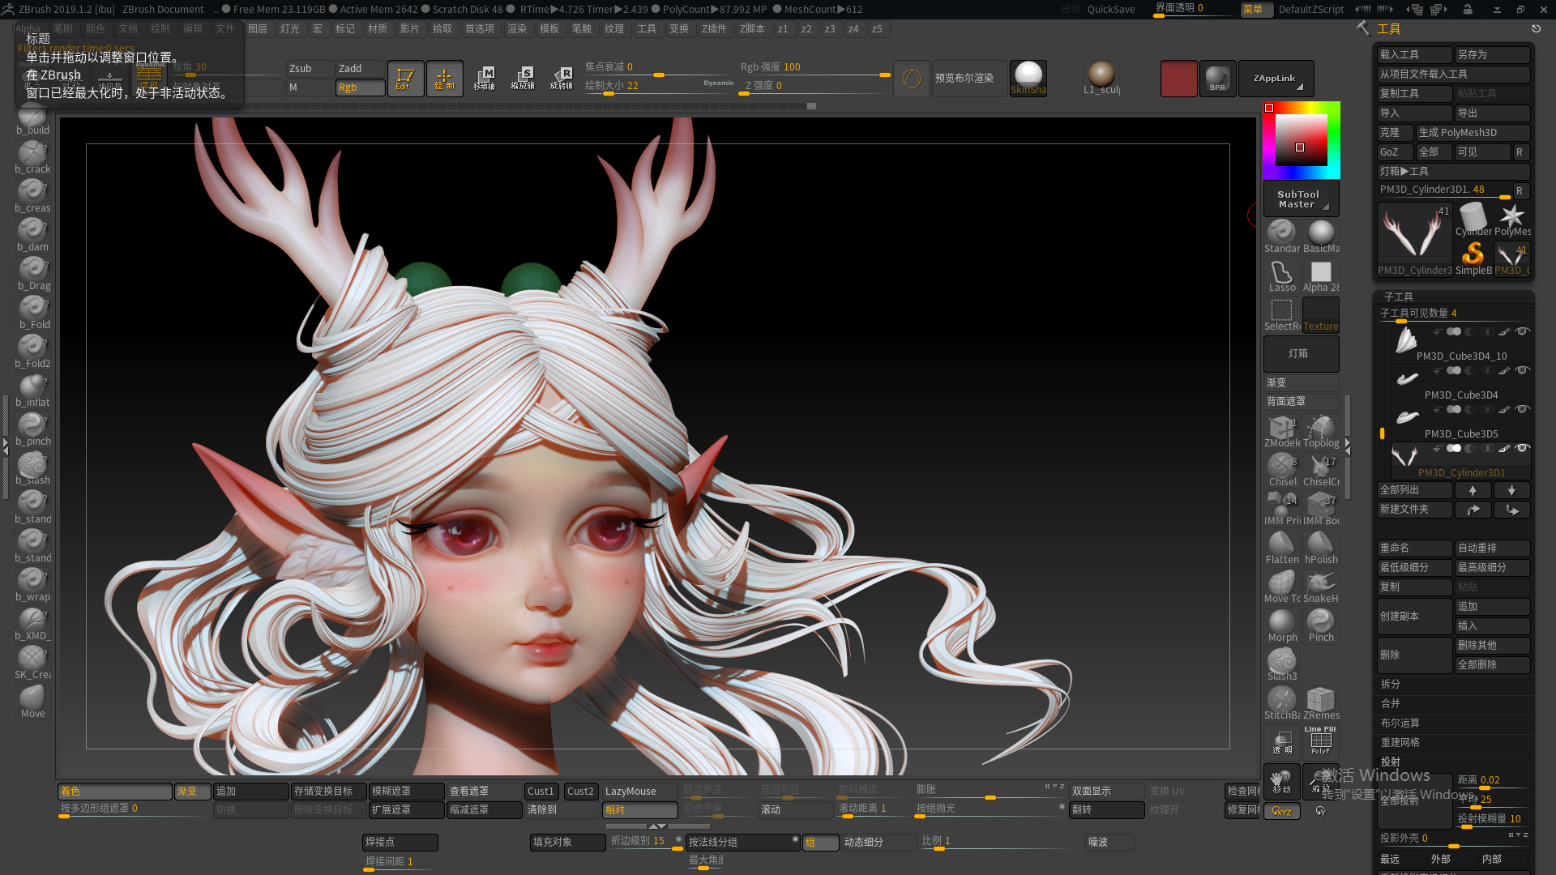Select the Draw (绘制) mode icon

coord(444,78)
